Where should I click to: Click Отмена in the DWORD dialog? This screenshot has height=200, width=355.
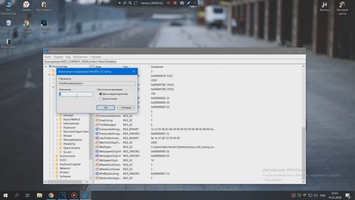coord(126,107)
